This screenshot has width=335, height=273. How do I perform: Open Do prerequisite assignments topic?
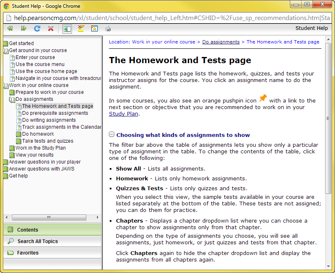(x=52, y=113)
